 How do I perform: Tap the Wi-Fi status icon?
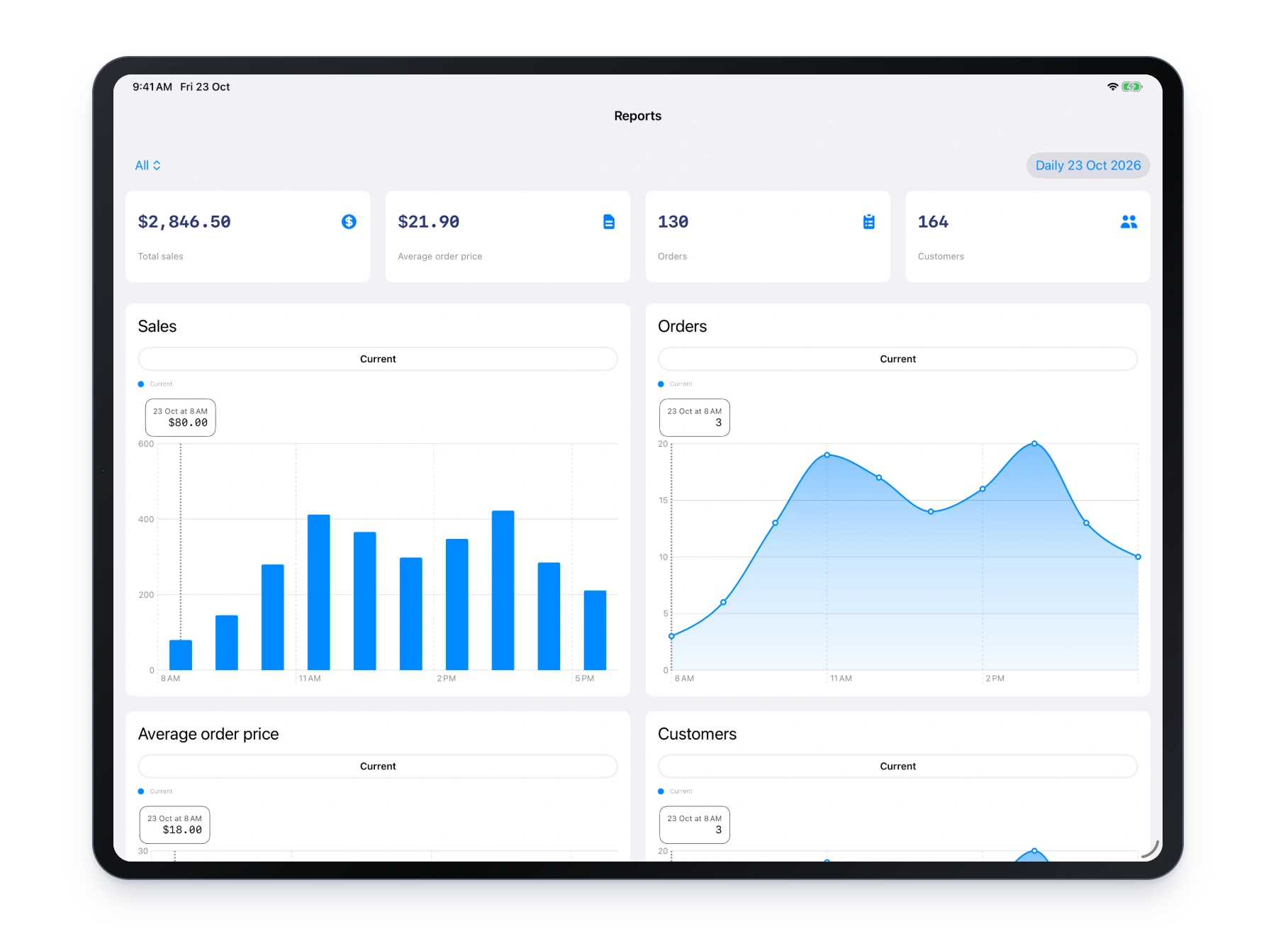click(1112, 87)
